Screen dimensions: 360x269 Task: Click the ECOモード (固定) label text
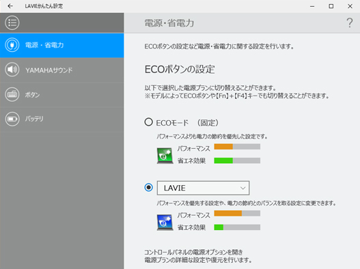click(x=187, y=123)
